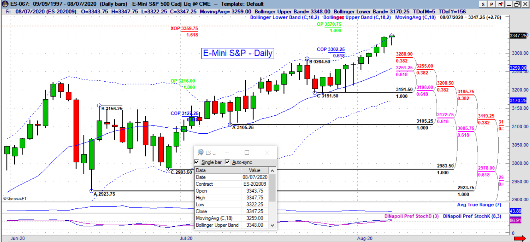The height and width of the screenshot is (242, 530).
Task: Select the E-Mini S&P - Daily title box
Action: pos(238,53)
